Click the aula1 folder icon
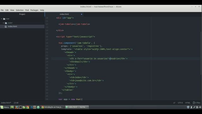The height and width of the screenshot is (114, 202). 6,23
